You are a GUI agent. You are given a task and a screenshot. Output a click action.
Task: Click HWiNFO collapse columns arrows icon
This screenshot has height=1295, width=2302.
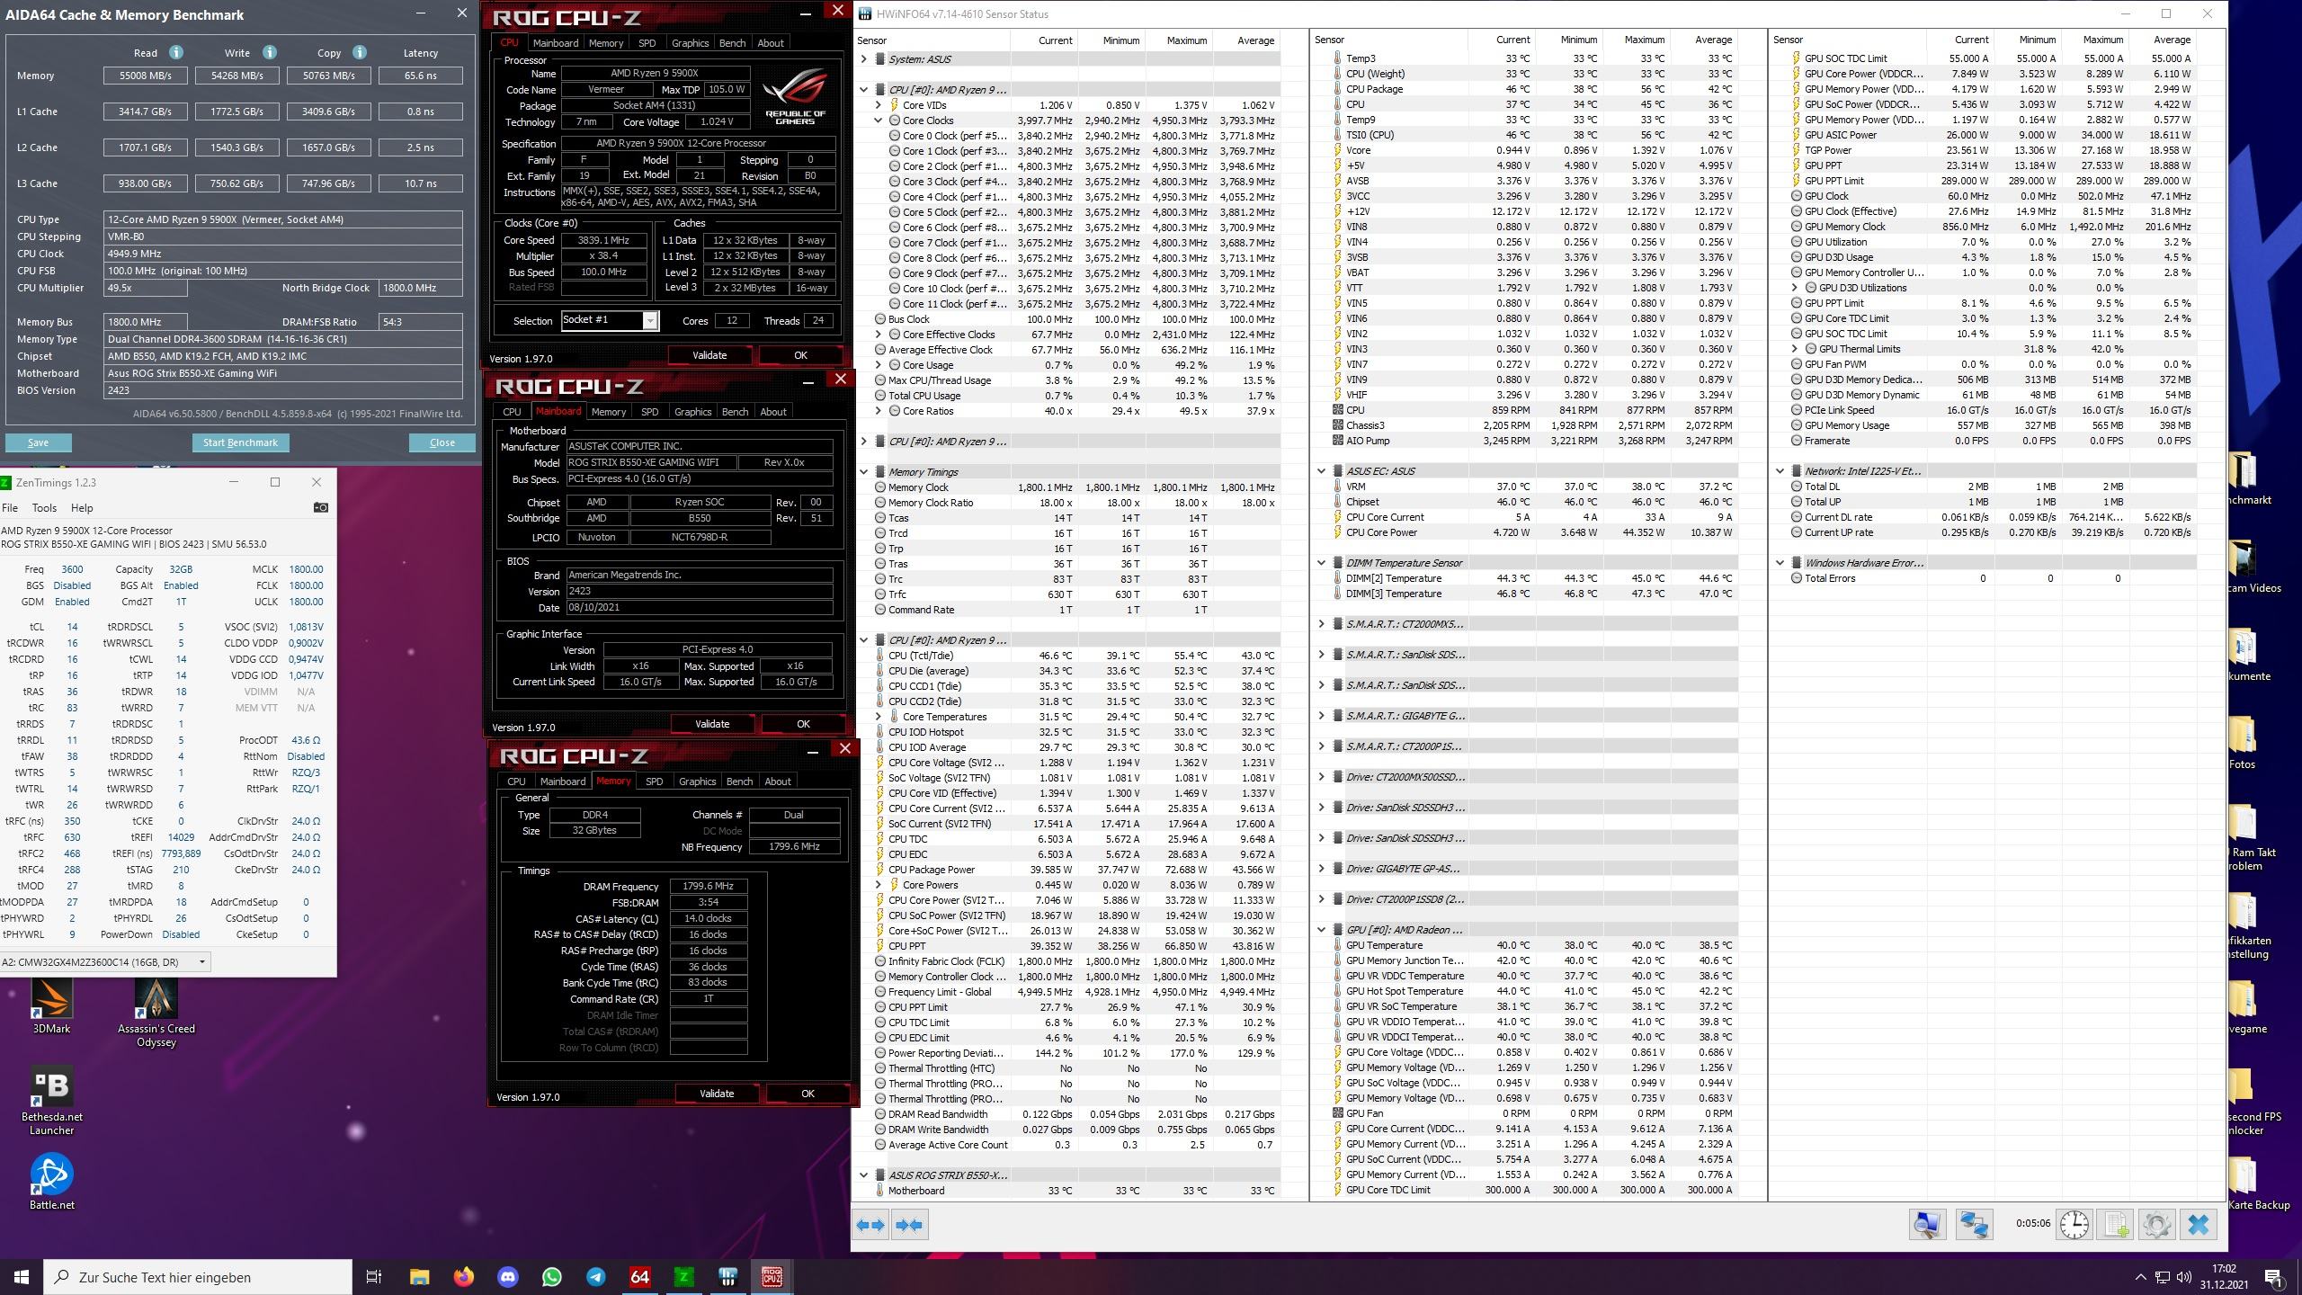click(909, 1225)
